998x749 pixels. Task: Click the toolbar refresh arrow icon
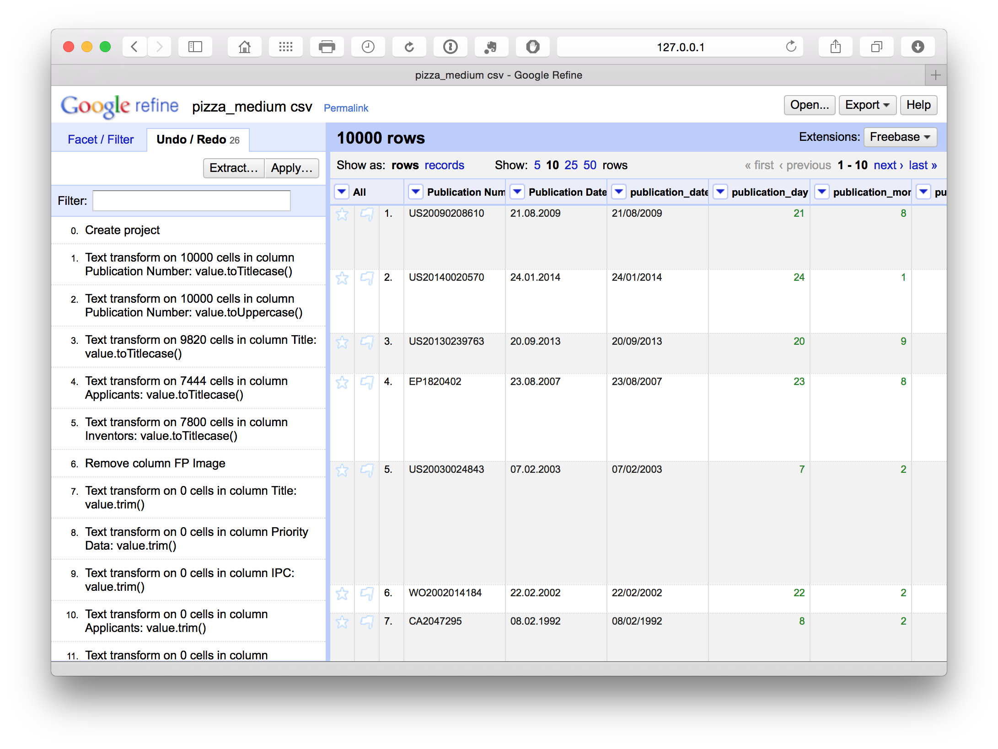pyautogui.click(x=409, y=47)
